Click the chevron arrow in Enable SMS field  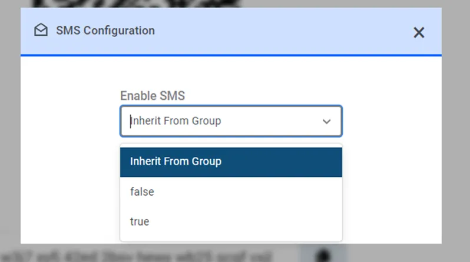pos(327,122)
